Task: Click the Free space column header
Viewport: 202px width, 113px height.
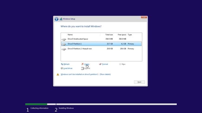Action: point(122,35)
